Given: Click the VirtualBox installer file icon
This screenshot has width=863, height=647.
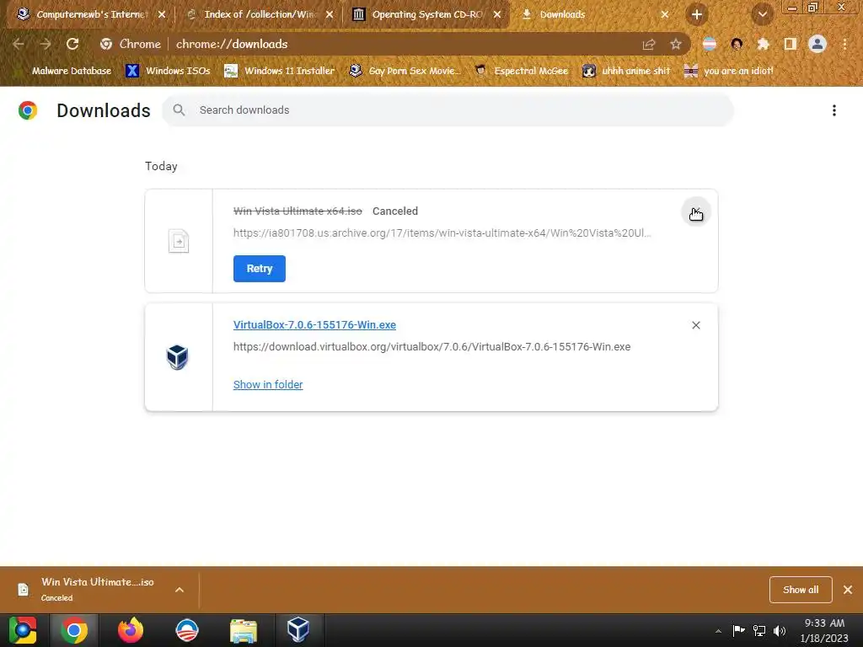Looking at the screenshot, I should pyautogui.click(x=177, y=357).
